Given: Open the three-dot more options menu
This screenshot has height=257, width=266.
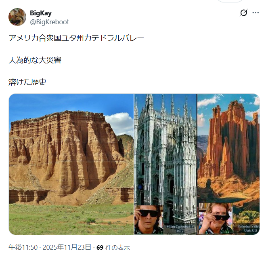Looking at the screenshot, I should (256, 13).
